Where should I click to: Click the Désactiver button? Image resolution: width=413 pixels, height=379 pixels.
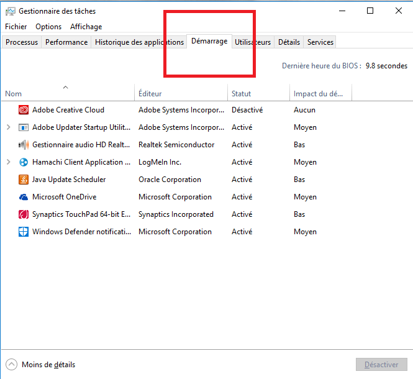(381, 365)
